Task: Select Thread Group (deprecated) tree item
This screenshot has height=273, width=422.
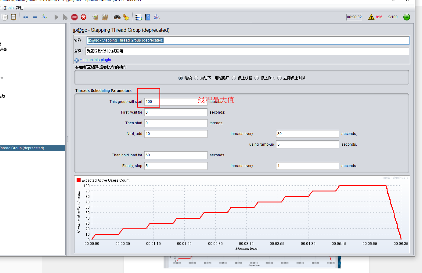Action: [33, 148]
